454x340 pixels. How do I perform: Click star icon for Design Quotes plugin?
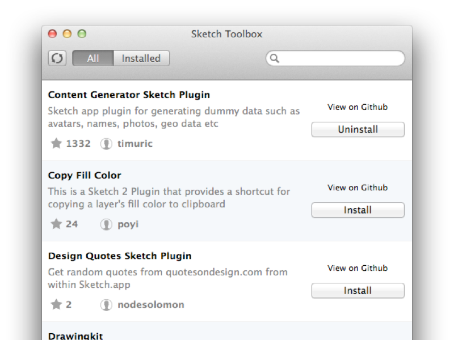56,304
